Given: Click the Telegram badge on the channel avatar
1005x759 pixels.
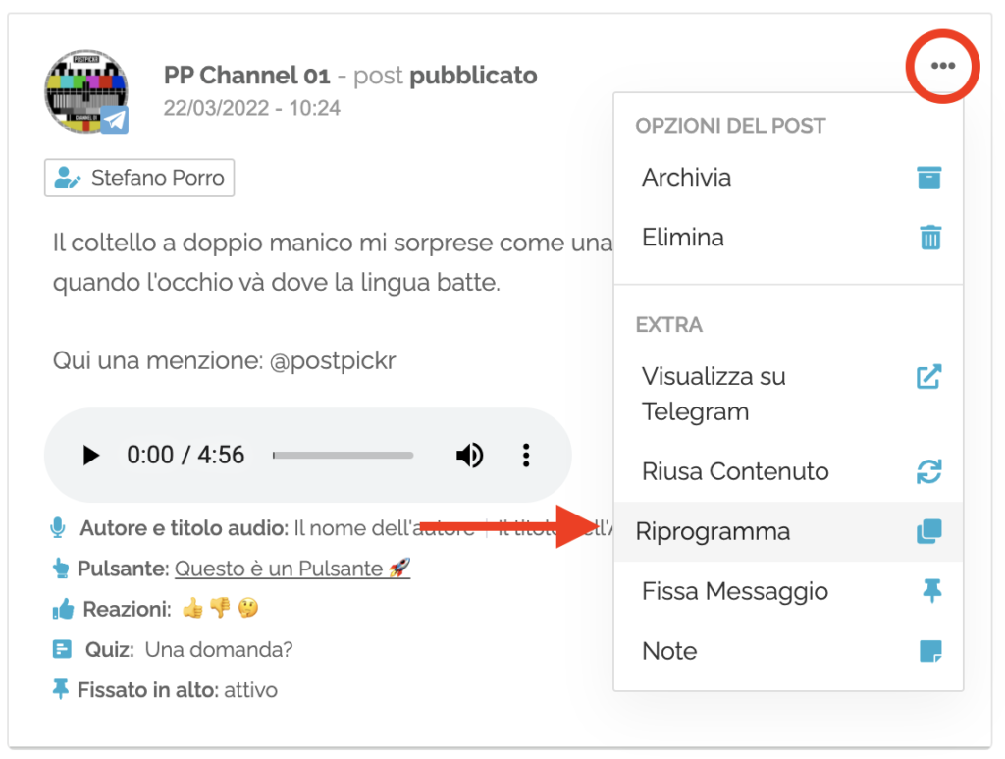Looking at the screenshot, I should 117,122.
